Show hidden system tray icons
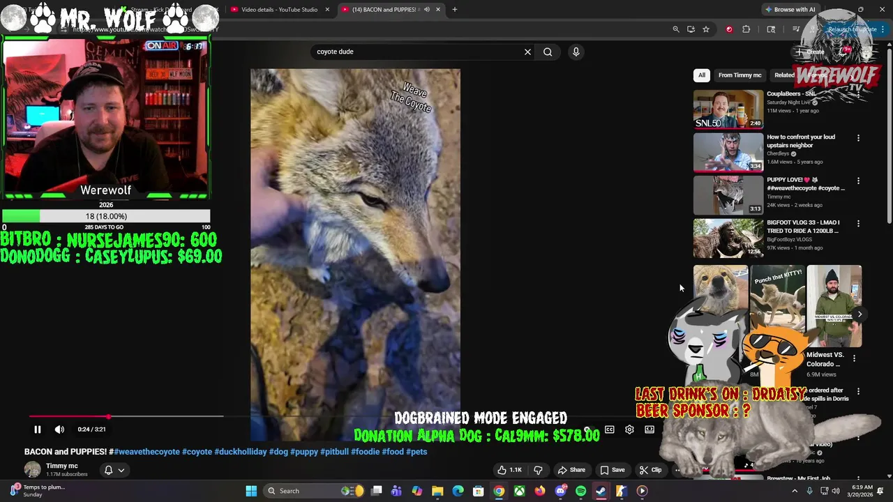 click(794, 491)
